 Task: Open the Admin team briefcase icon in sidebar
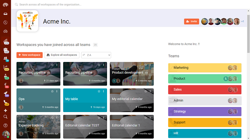(6, 50)
